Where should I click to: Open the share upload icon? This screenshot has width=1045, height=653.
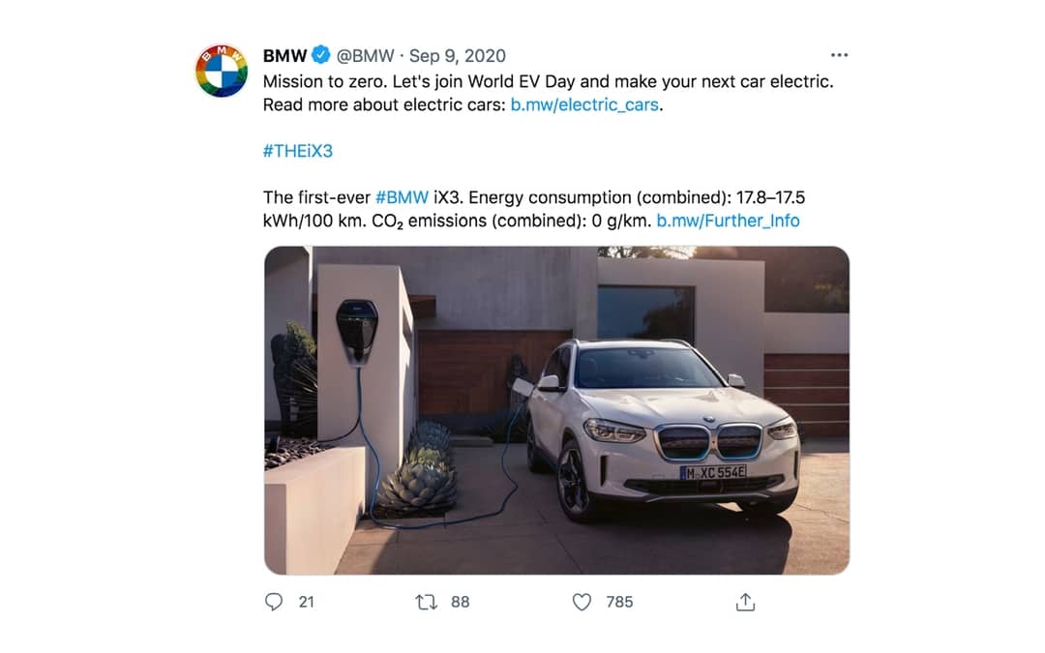pyautogui.click(x=744, y=602)
